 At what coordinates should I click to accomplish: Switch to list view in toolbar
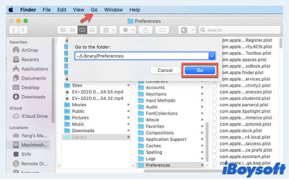tap(72, 30)
